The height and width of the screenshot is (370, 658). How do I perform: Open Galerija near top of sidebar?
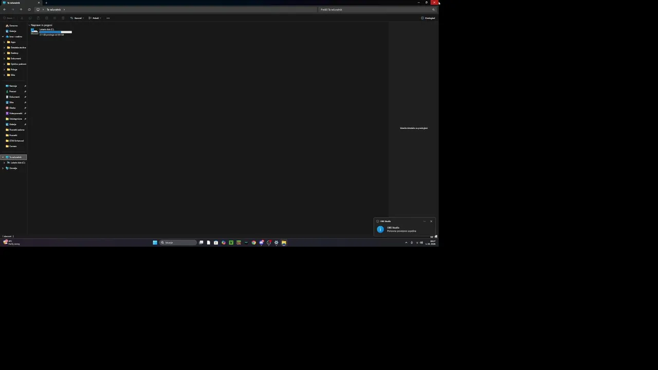pos(12,31)
